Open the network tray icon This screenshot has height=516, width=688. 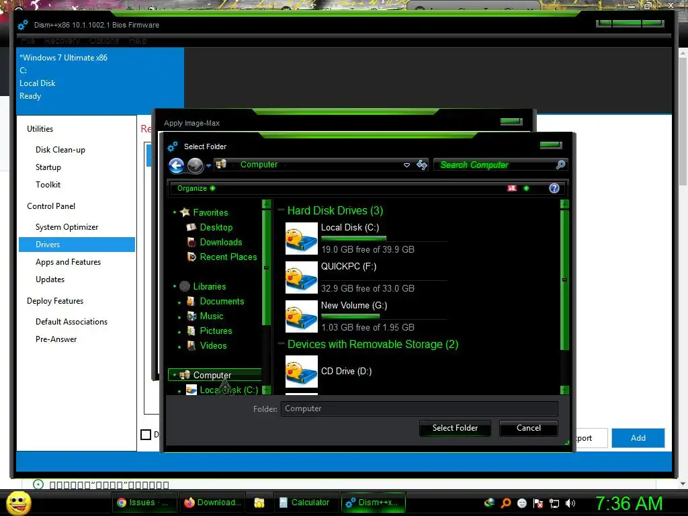click(x=554, y=503)
